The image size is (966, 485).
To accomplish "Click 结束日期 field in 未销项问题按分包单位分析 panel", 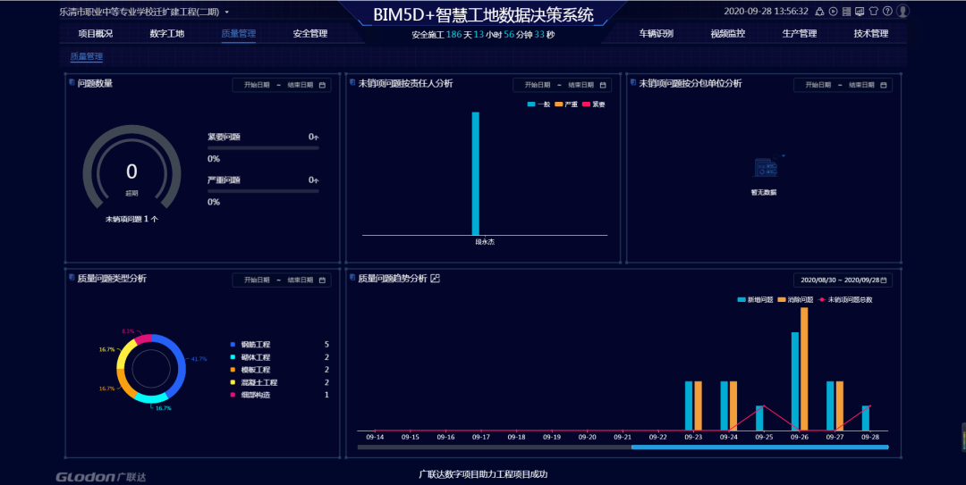I will point(861,85).
